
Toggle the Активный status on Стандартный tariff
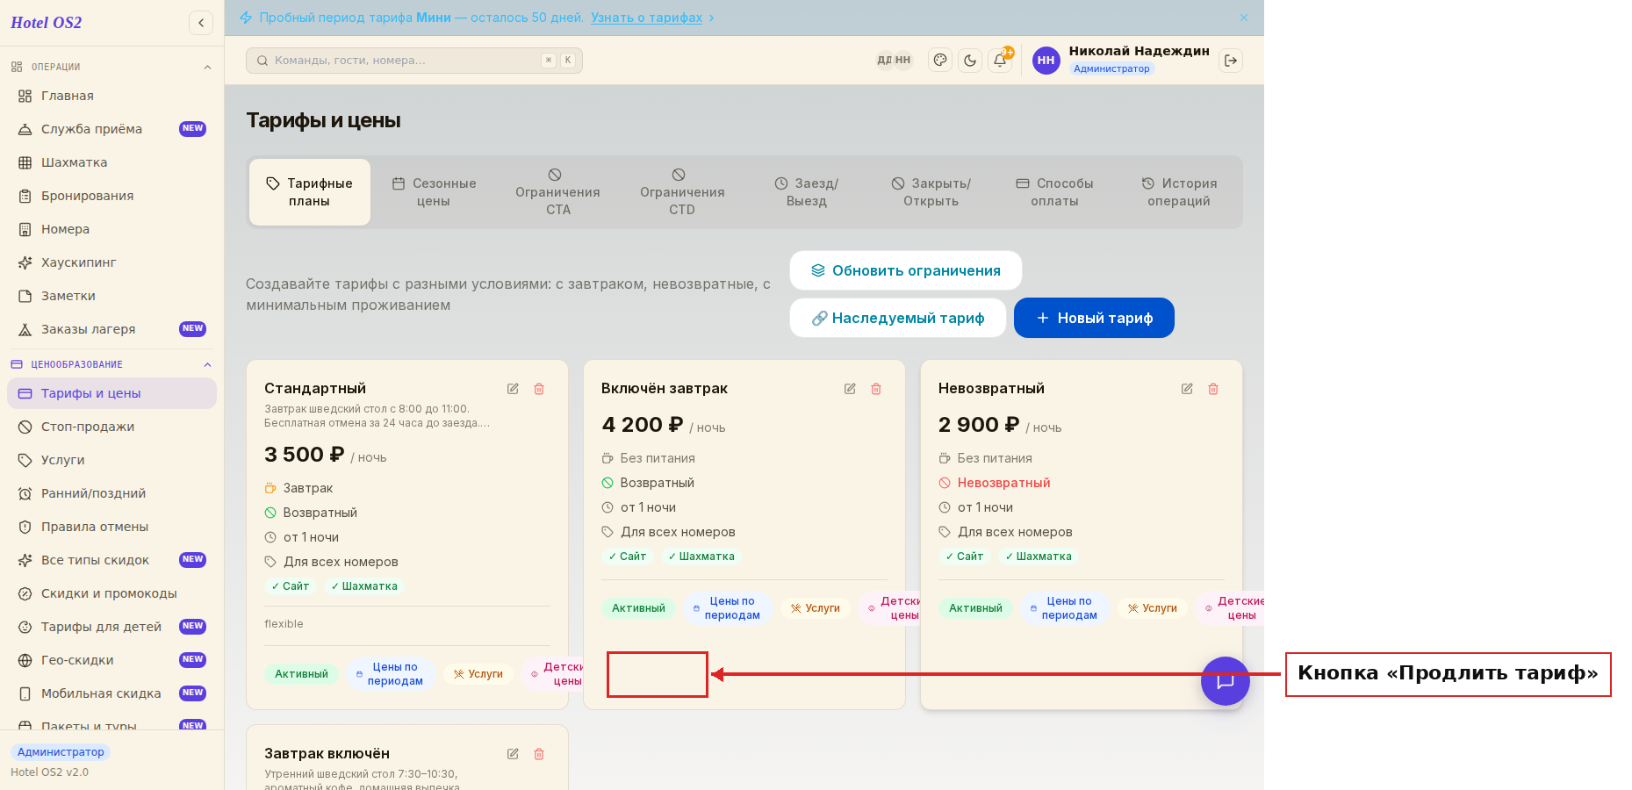(x=301, y=674)
